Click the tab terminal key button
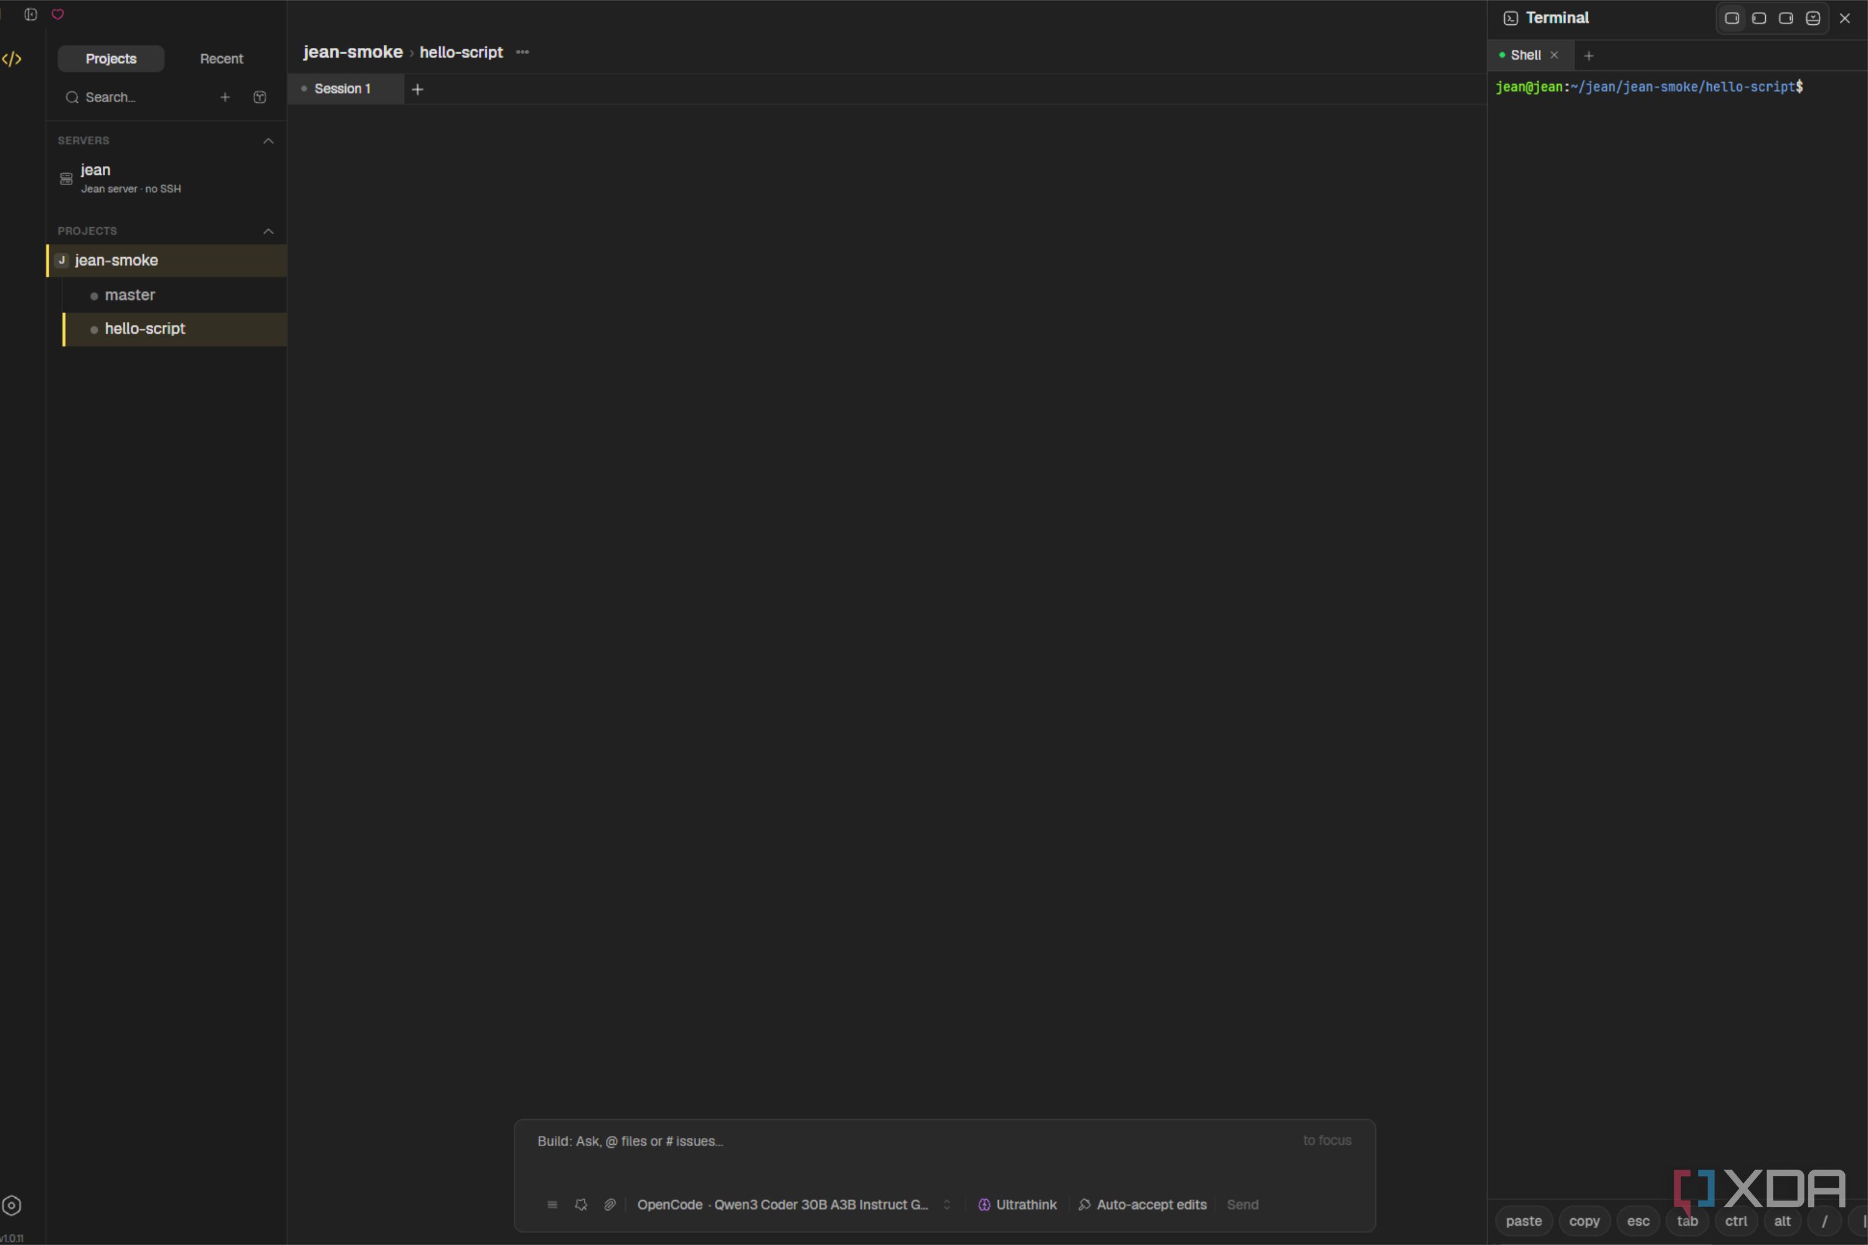1868x1245 pixels. tap(1687, 1221)
